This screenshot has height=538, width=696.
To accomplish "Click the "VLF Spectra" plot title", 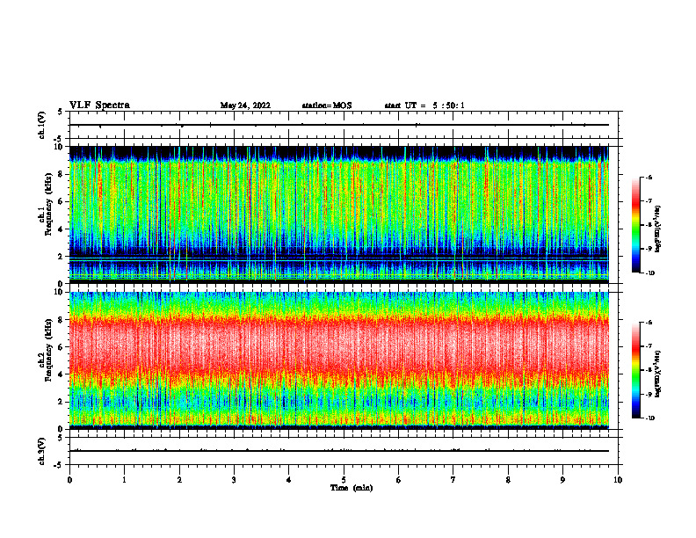I will [99, 105].
